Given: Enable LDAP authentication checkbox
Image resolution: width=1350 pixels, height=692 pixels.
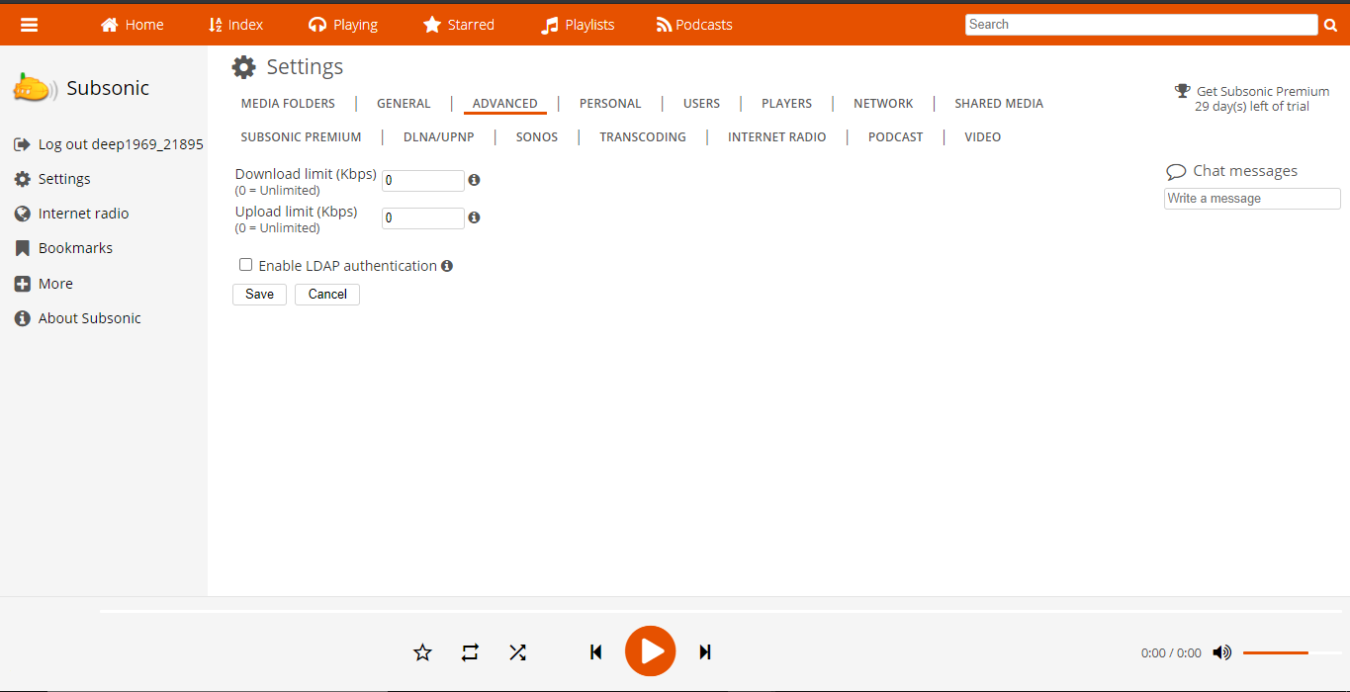Looking at the screenshot, I should point(245,265).
